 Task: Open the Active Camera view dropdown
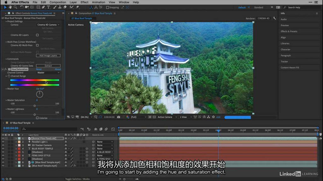(167, 117)
